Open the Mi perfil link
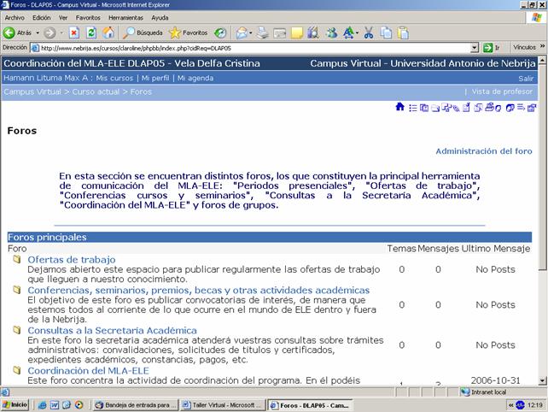548x412 pixels. [155, 78]
